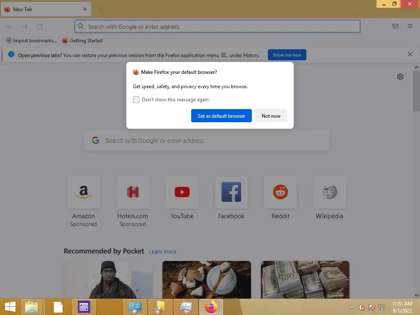Open purple calendar-grid taskbar app
Image resolution: width=420 pixels, height=315 pixels.
(x=84, y=307)
